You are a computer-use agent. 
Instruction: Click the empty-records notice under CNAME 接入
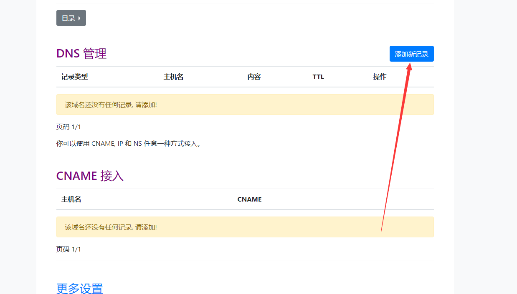[245, 227]
